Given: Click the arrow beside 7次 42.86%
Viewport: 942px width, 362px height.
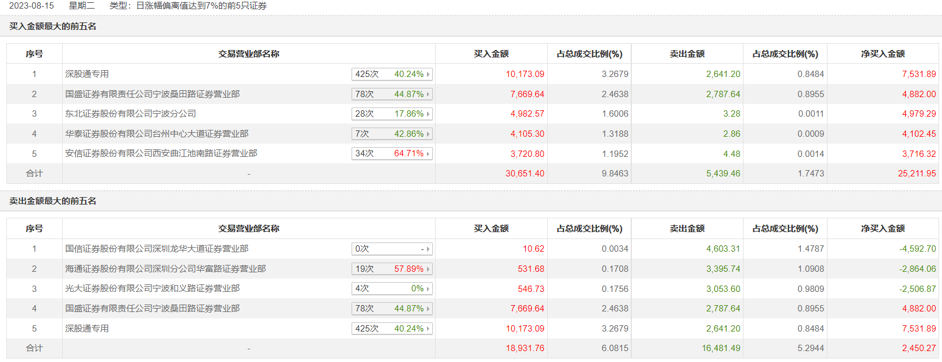Looking at the screenshot, I should point(428,134).
